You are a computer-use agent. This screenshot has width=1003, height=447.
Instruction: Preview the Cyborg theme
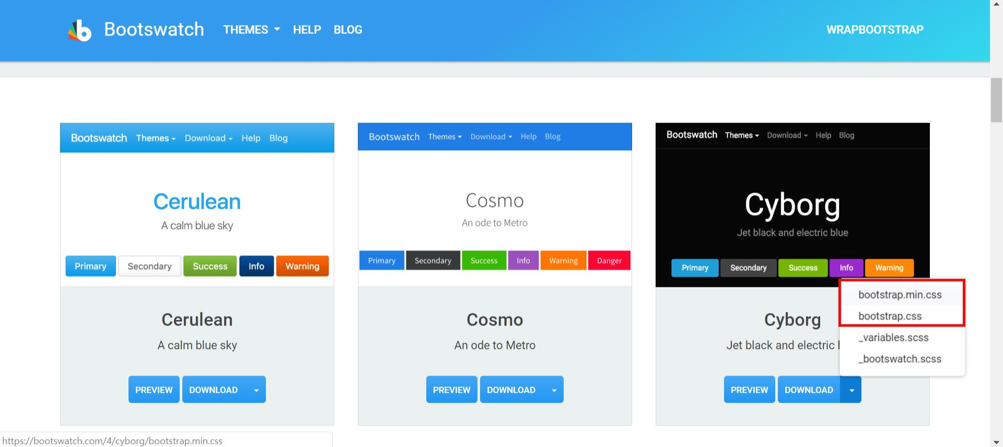749,390
